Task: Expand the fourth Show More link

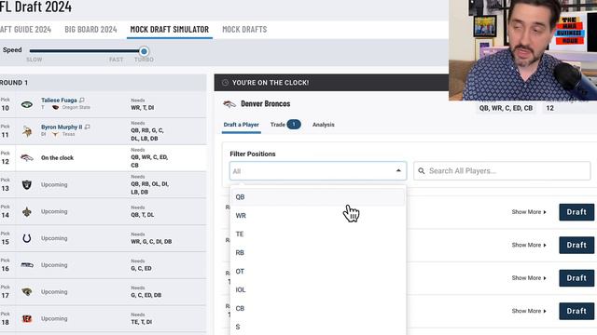Action: 529,311
